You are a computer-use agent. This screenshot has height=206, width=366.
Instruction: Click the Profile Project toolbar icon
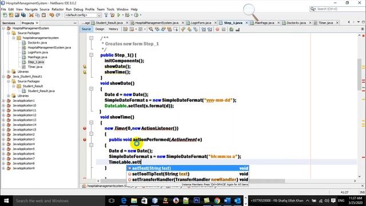[x=136, y=15]
